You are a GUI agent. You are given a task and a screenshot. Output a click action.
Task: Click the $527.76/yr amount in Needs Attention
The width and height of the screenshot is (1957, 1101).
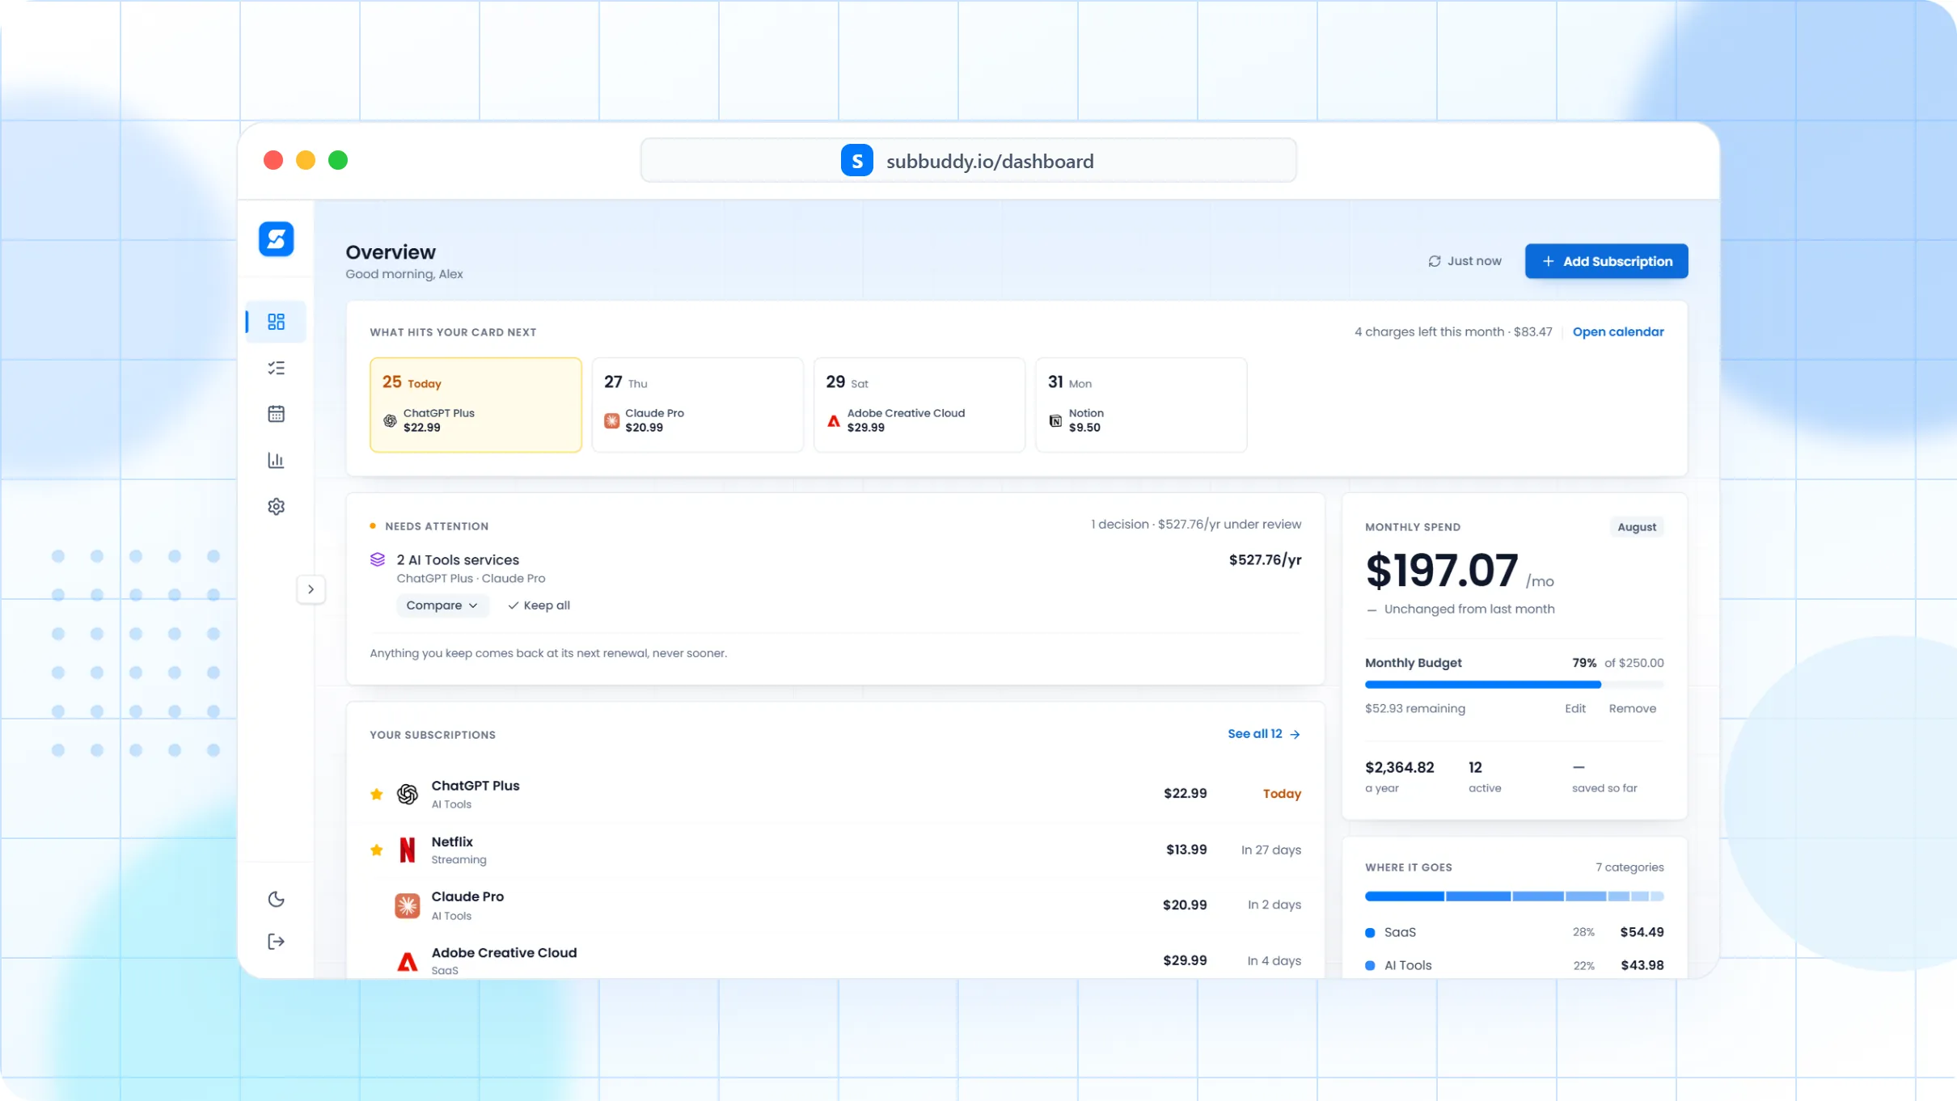point(1265,559)
